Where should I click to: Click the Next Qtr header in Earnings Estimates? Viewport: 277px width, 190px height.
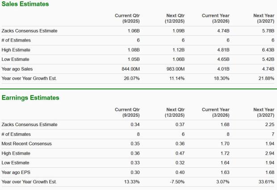[175, 112]
